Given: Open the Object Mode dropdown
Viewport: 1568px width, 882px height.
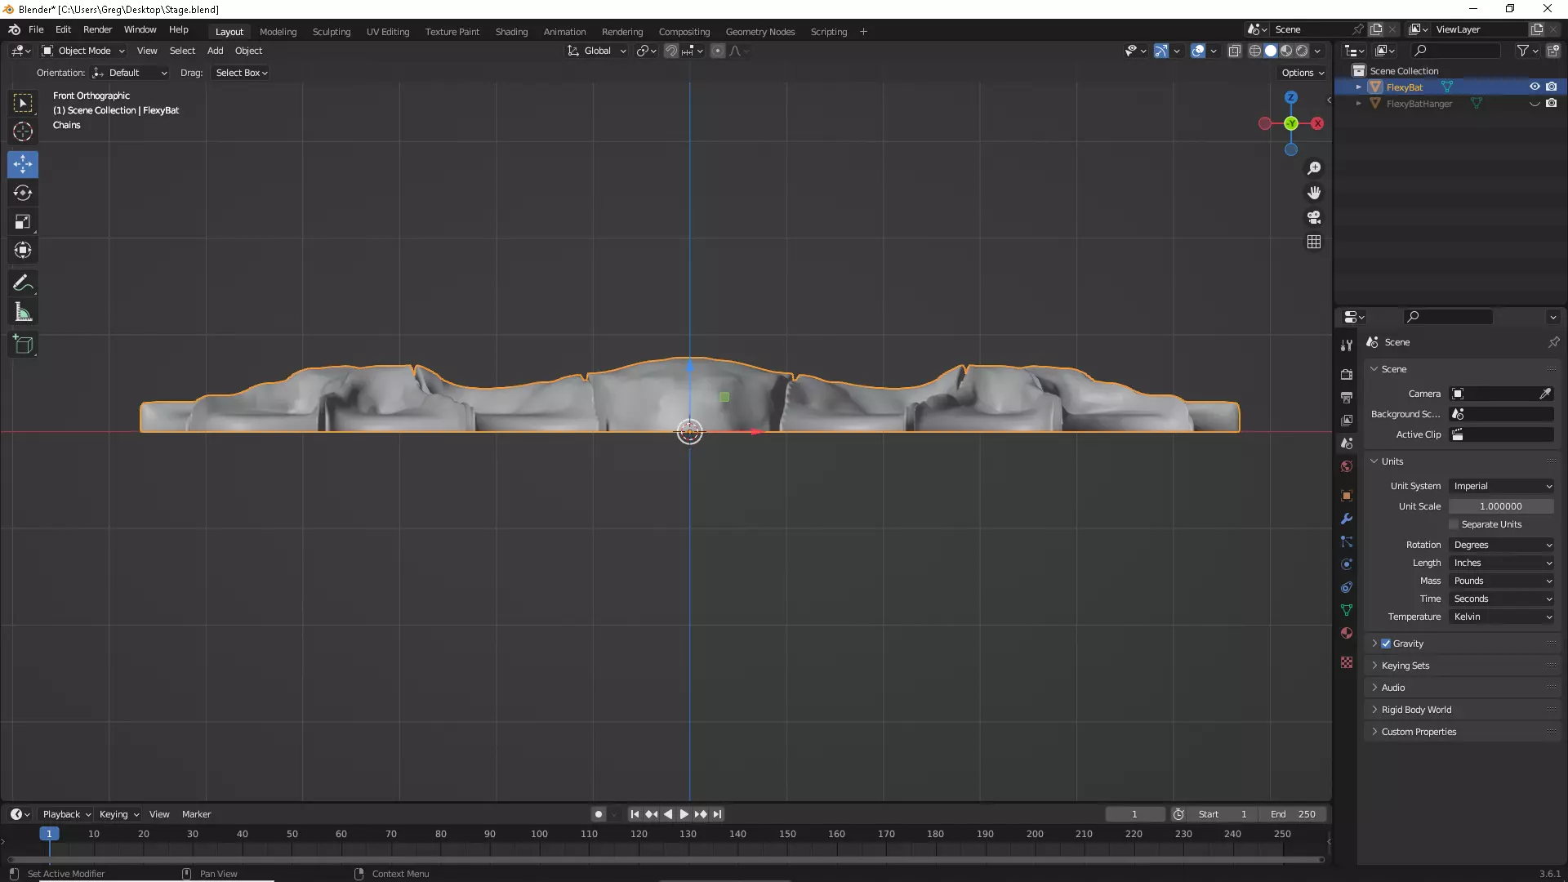Looking at the screenshot, I should 83,51.
